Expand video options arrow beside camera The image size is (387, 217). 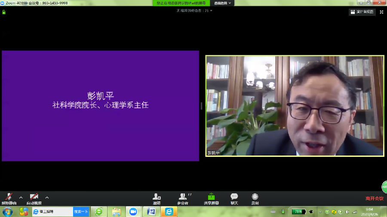coord(47,198)
